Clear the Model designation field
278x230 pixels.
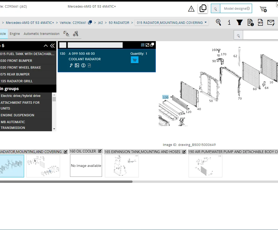click(x=248, y=8)
